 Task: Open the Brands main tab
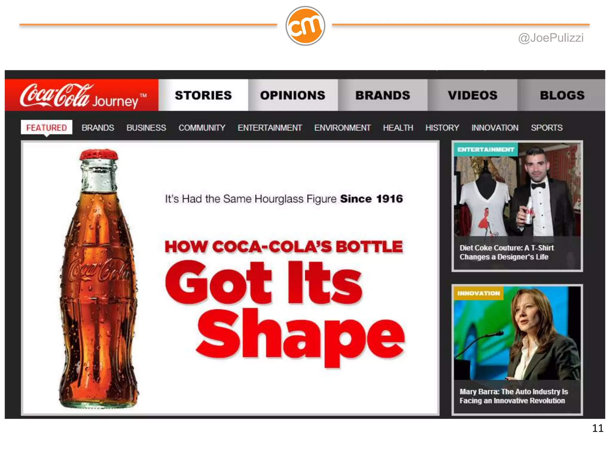383,95
